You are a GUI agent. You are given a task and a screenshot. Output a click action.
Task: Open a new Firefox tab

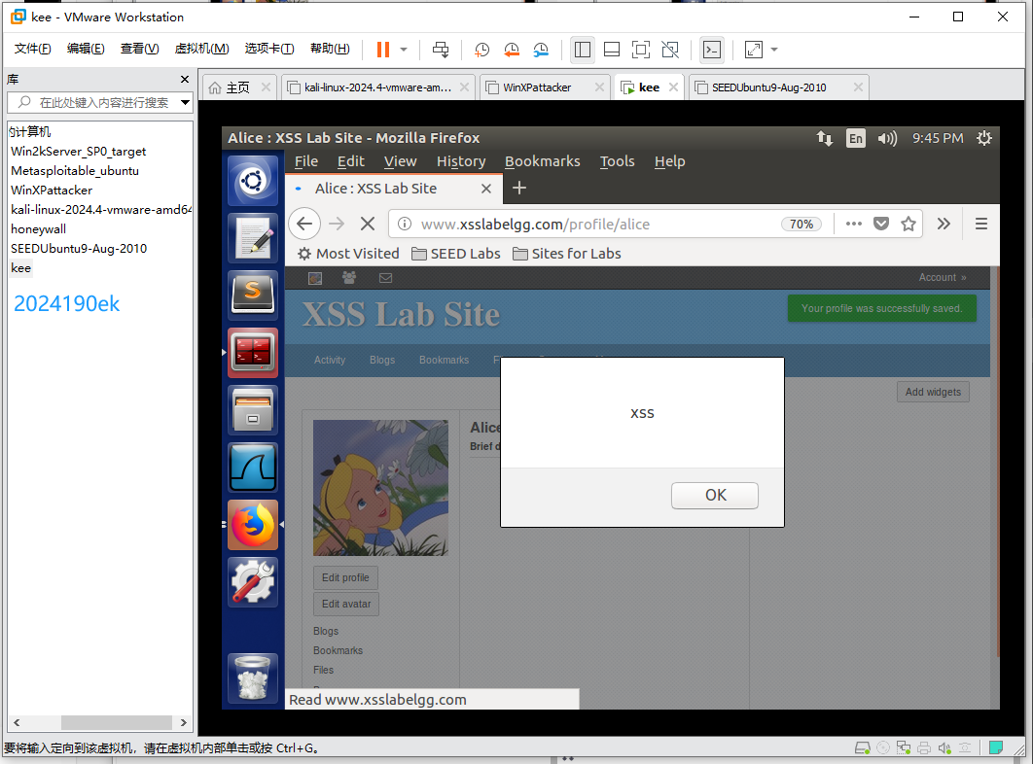click(519, 189)
